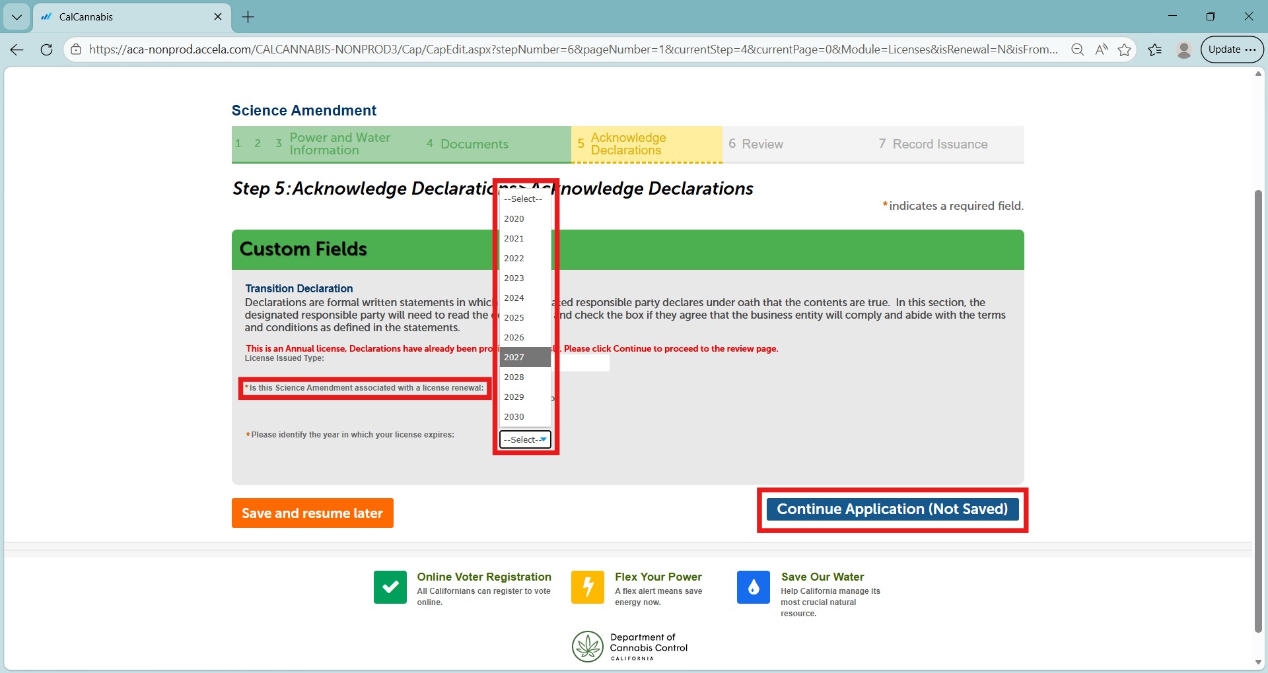Click Department of Cannabis Control logo
1268x673 pixels.
(x=630, y=647)
